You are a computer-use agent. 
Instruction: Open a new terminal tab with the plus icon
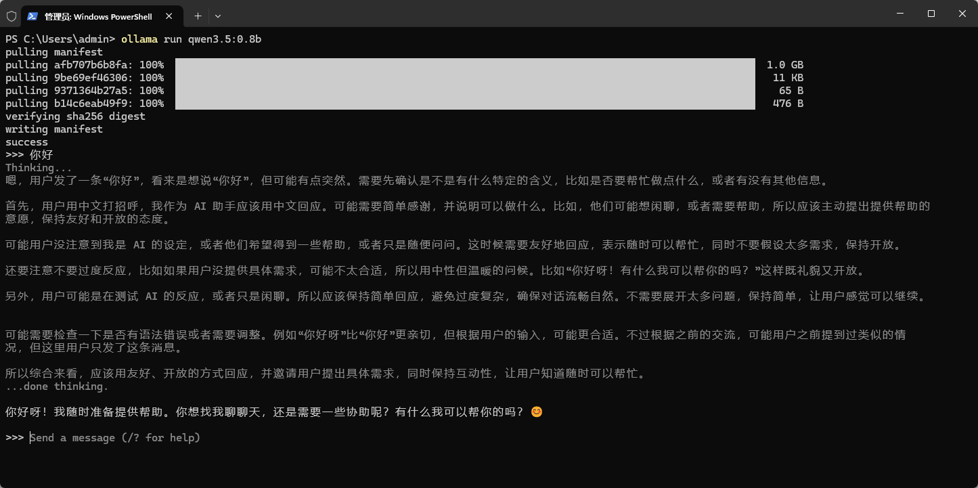click(x=197, y=16)
